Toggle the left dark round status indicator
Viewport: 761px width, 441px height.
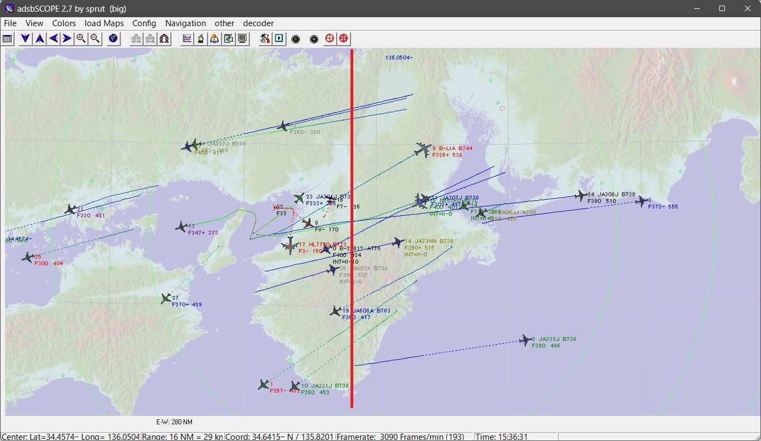point(296,38)
